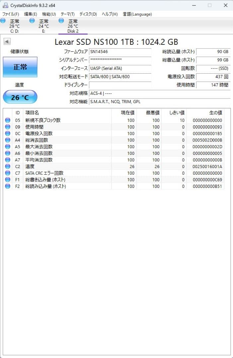Screen dimensions: 233x358
Task: Click raw value 0005002D000B
Action: click(207, 140)
